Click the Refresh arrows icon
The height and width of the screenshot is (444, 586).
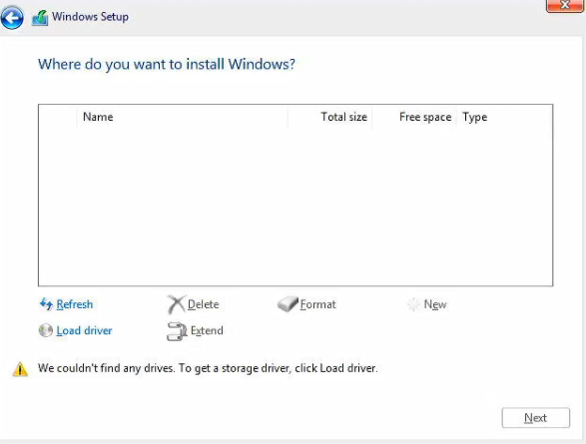[x=46, y=304]
